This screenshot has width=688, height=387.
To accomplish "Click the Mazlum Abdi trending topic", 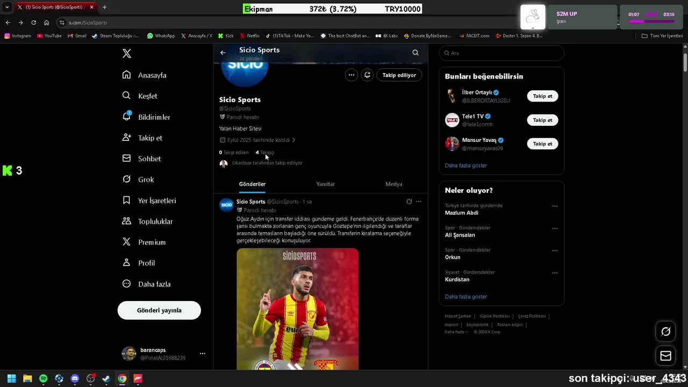I will coord(462,213).
